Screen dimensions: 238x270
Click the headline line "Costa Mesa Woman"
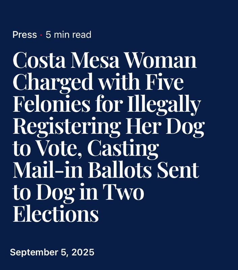point(105,60)
